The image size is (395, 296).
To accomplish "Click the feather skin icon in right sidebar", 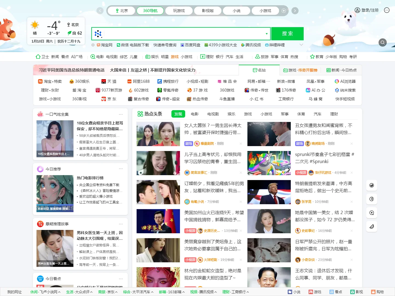I will (x=372, y=226).
